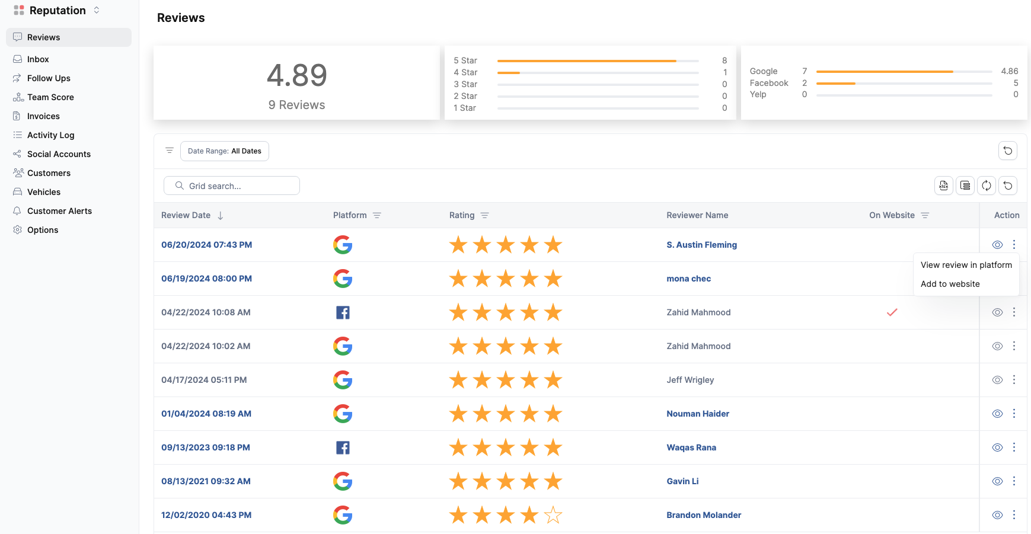The height and width of the screenshot is (534, 1031).
Task: Click the filter lines icon beside Date Range
Action: pyautogui.click(x=170, y=151)
